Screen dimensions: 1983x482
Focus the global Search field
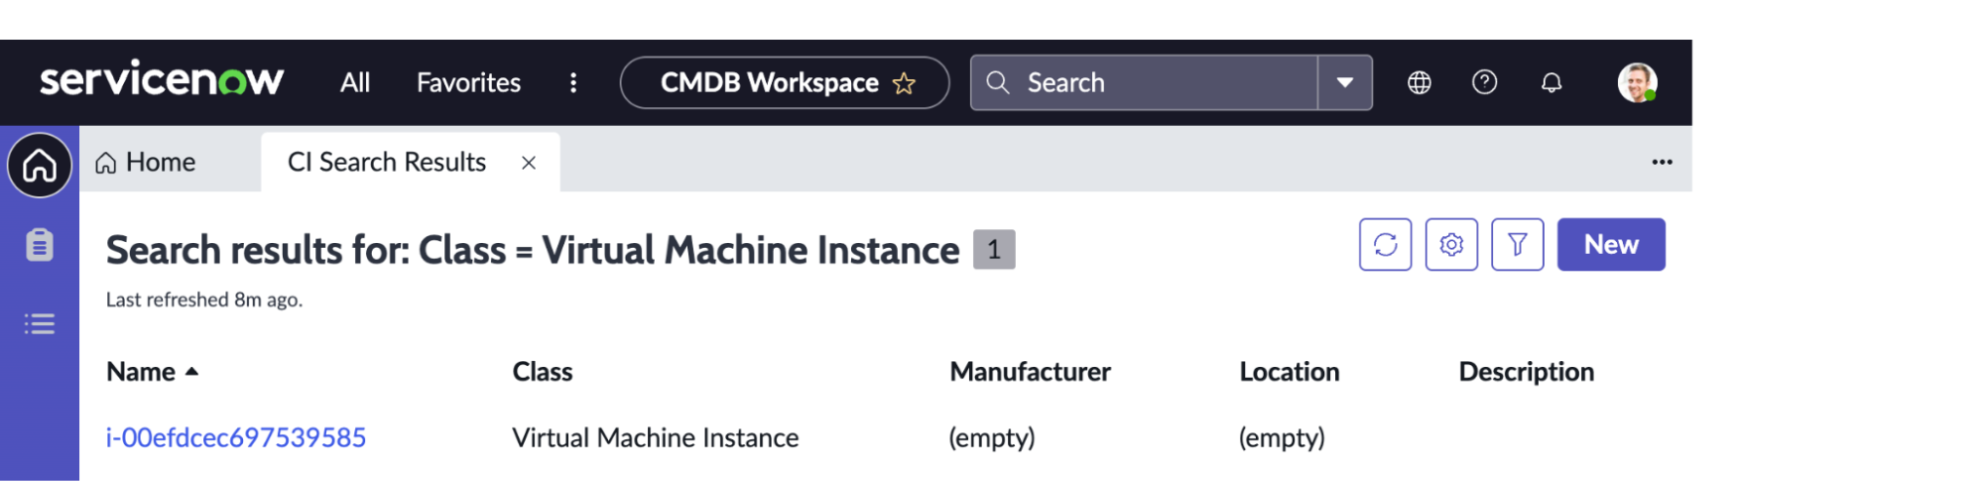tap(1145, 82)
